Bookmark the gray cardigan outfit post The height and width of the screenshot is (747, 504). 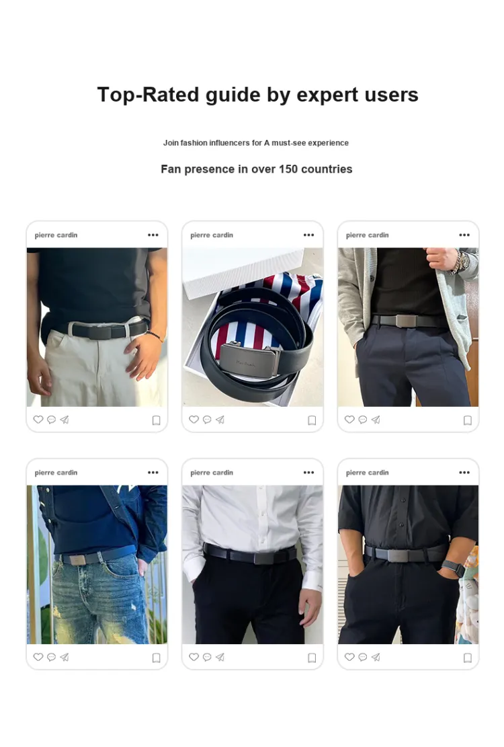[467, 420]
